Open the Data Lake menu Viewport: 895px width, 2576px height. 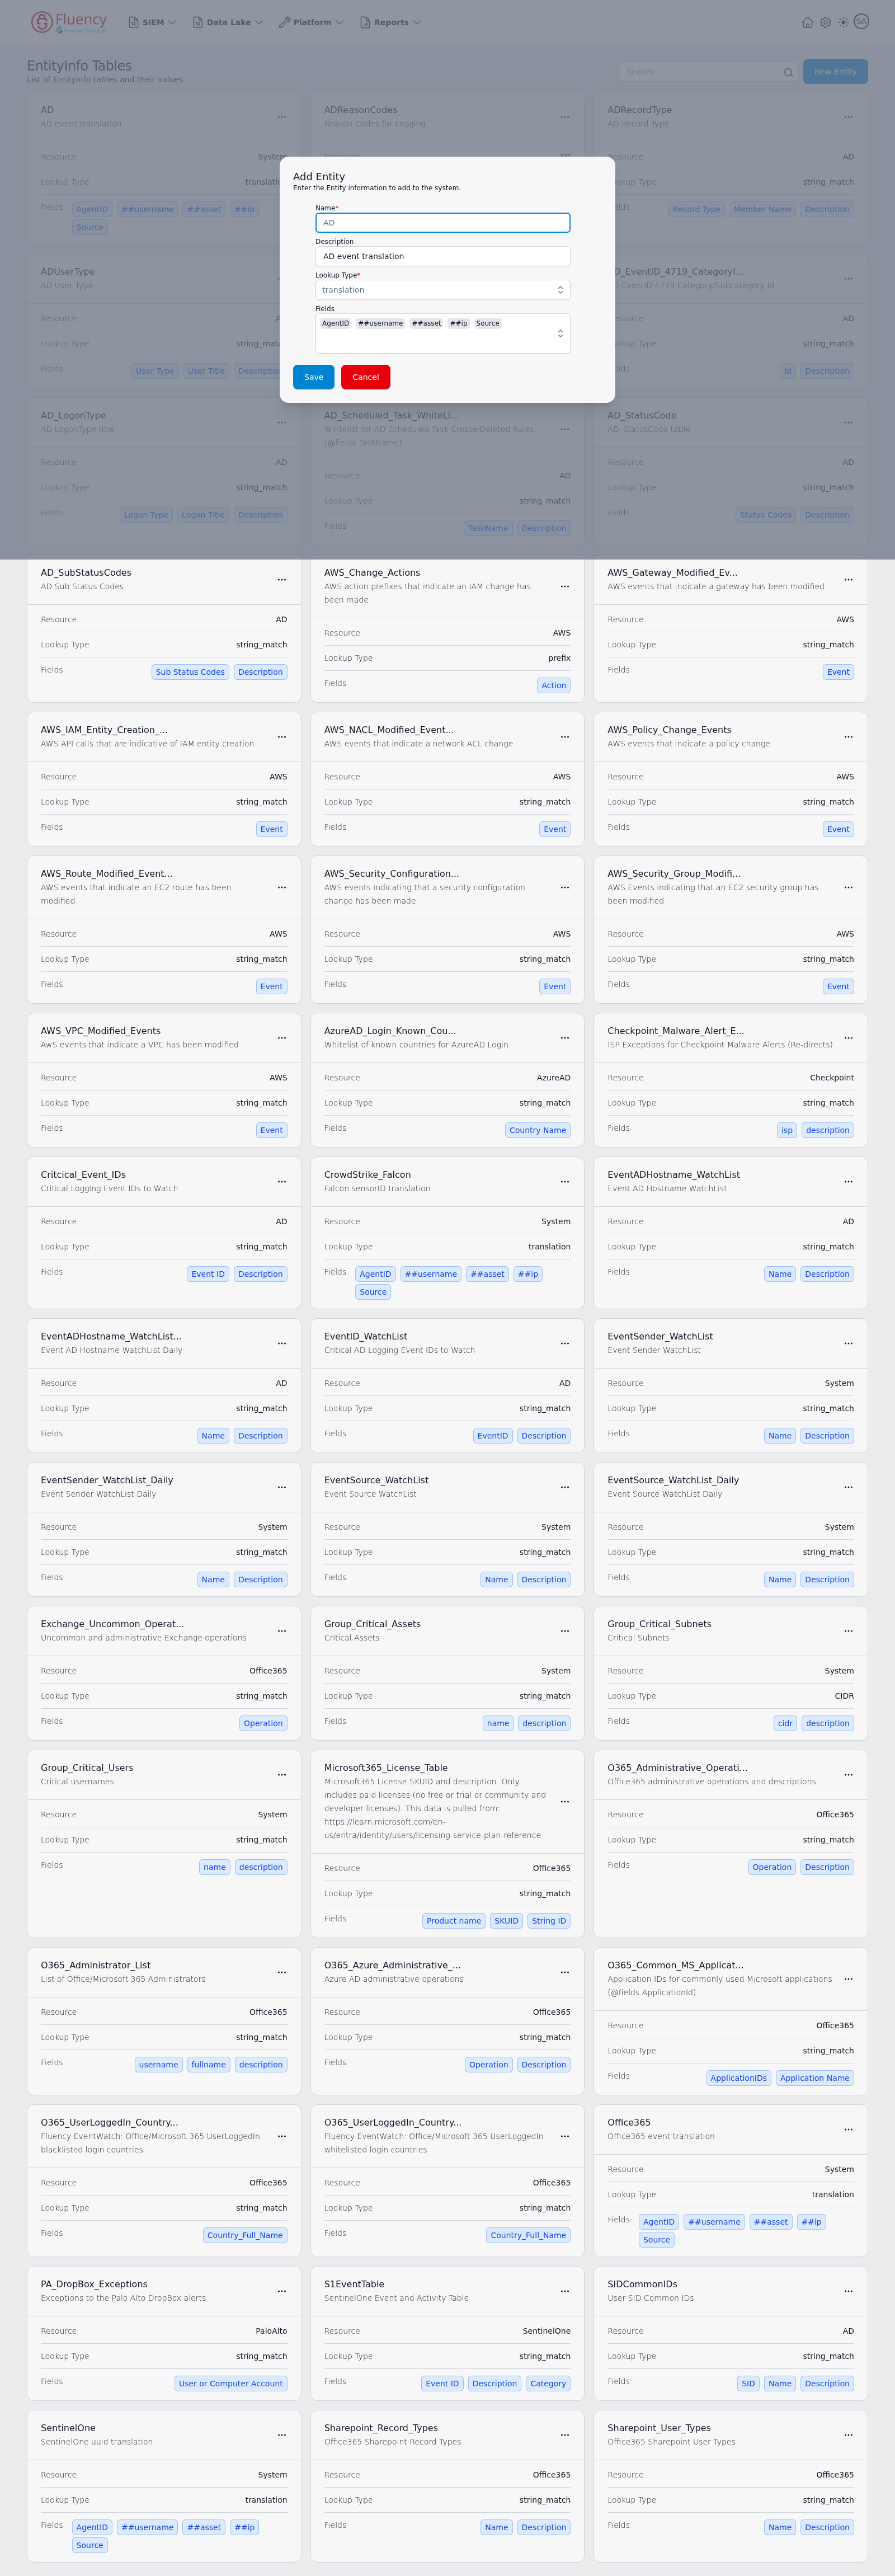pyautogui.click(x=227, y=22)
